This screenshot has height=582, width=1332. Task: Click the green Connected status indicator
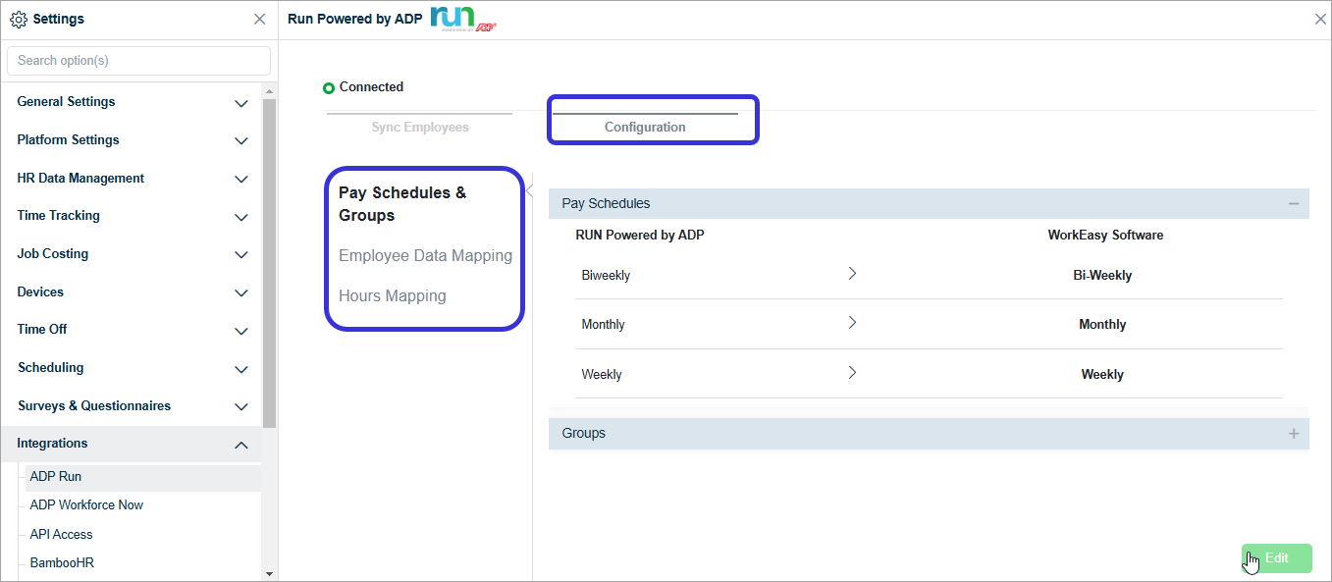point(329,88)
